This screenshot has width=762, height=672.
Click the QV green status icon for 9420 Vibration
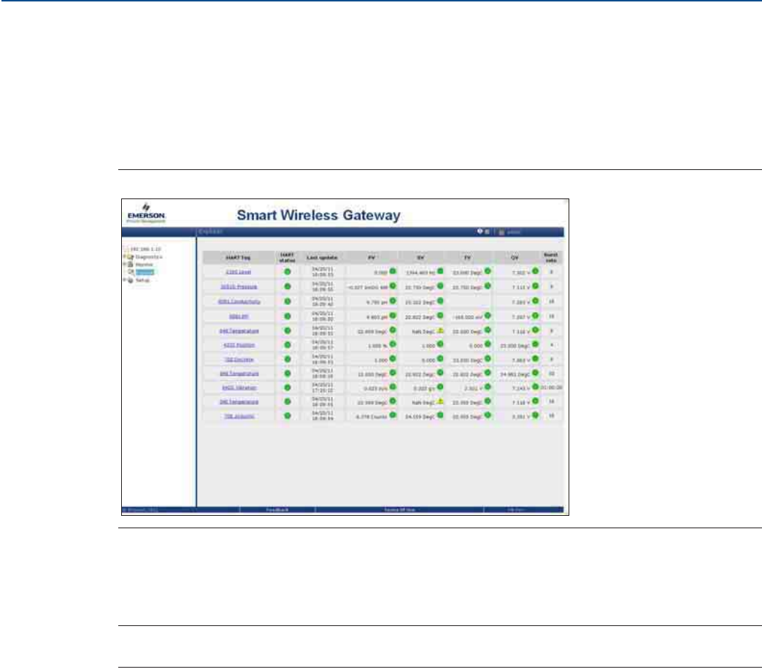(535, 387)
